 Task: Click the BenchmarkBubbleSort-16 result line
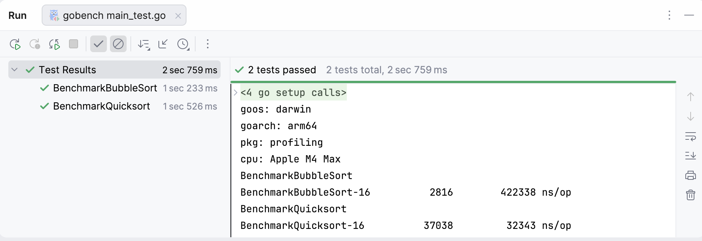click(406, 192)
